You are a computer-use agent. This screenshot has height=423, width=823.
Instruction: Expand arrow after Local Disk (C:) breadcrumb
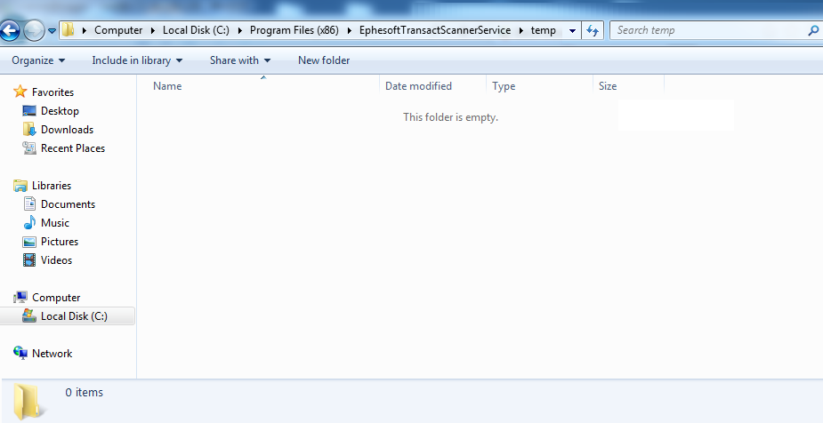coord(240,30)
